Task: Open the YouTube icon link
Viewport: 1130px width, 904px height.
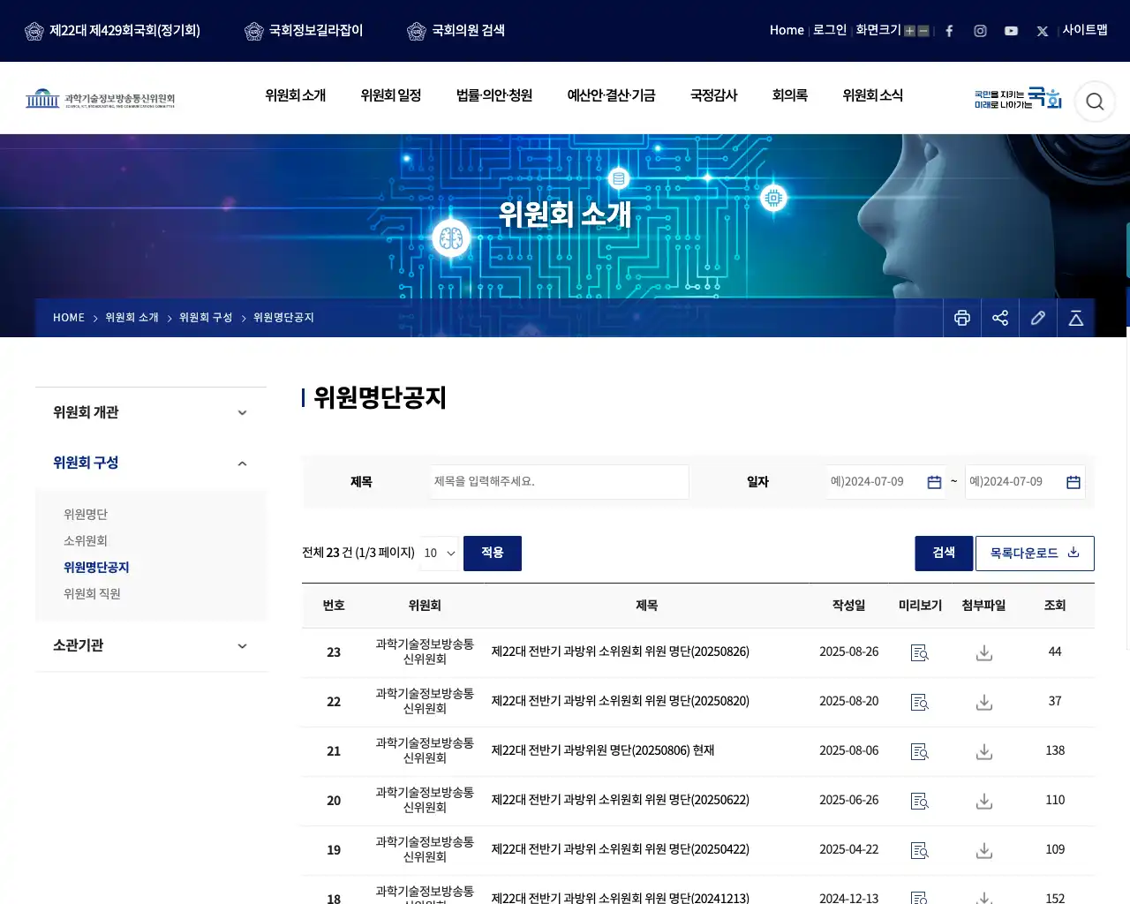Action: click(x=1011, y=31)
